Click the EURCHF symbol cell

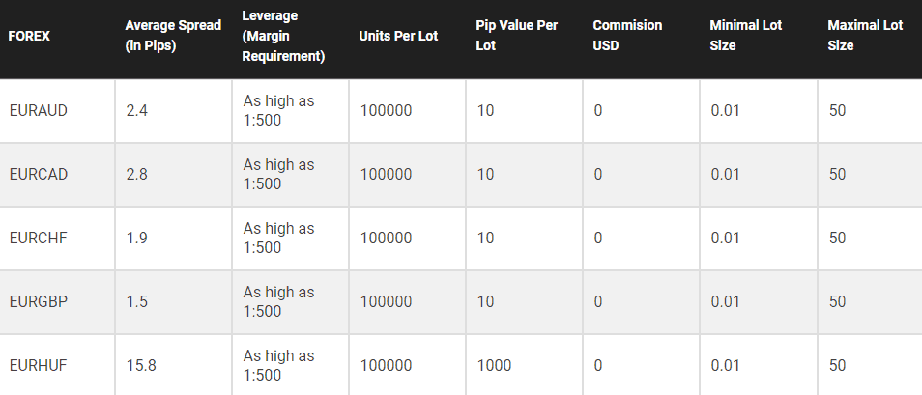point(39,238)
